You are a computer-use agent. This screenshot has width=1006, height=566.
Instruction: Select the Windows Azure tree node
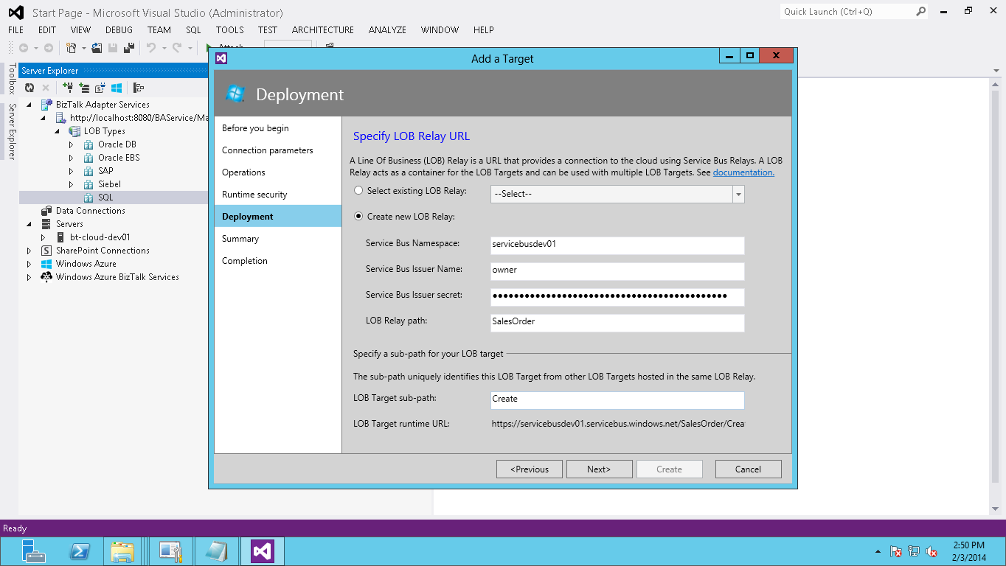coord(86,264)
